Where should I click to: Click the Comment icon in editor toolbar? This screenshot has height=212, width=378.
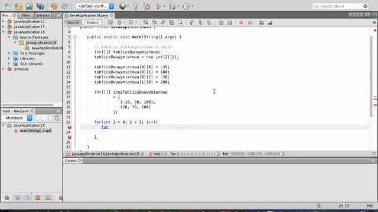click(262, 22)
